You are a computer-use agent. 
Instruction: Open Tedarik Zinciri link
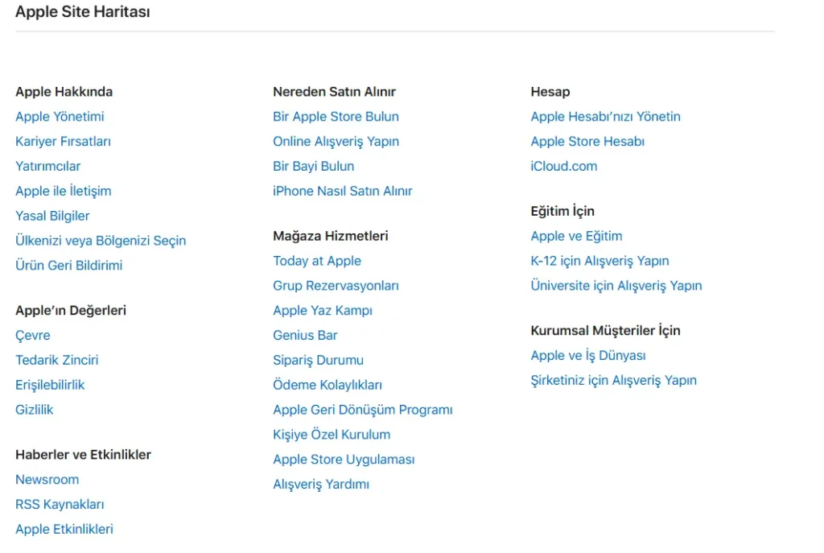click(x=57, y=360)
